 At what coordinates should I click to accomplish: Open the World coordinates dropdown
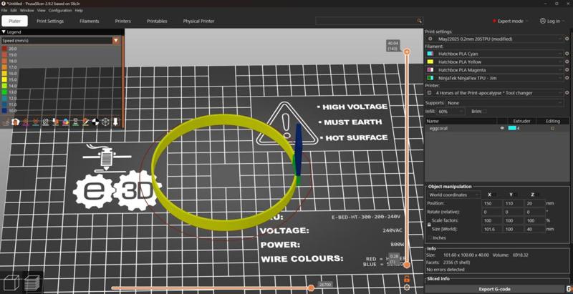click(x=454, y=195)
